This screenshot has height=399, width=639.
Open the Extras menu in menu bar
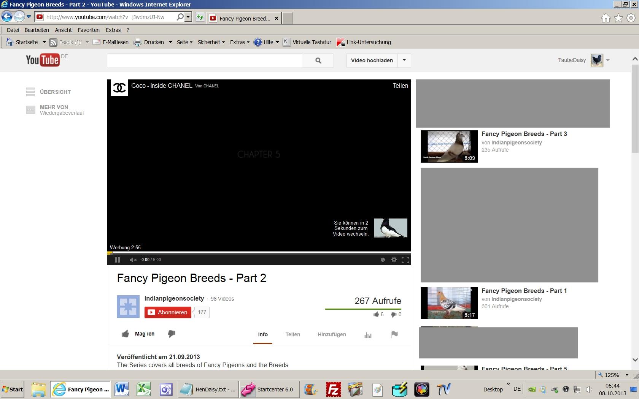pos(113,30)
